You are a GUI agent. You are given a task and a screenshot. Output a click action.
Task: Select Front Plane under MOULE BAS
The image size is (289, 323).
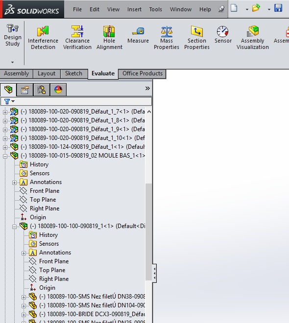(45, 191)
